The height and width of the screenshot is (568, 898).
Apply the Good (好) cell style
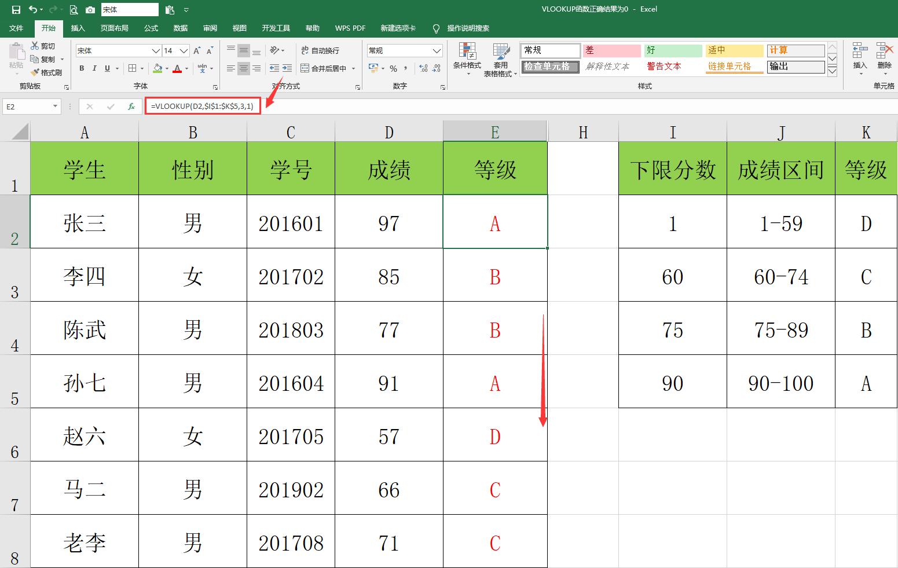click(673, 50)
